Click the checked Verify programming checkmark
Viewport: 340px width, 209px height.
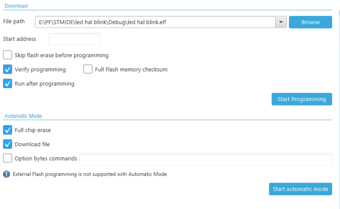pyautogui.click(x=7, y=69)
